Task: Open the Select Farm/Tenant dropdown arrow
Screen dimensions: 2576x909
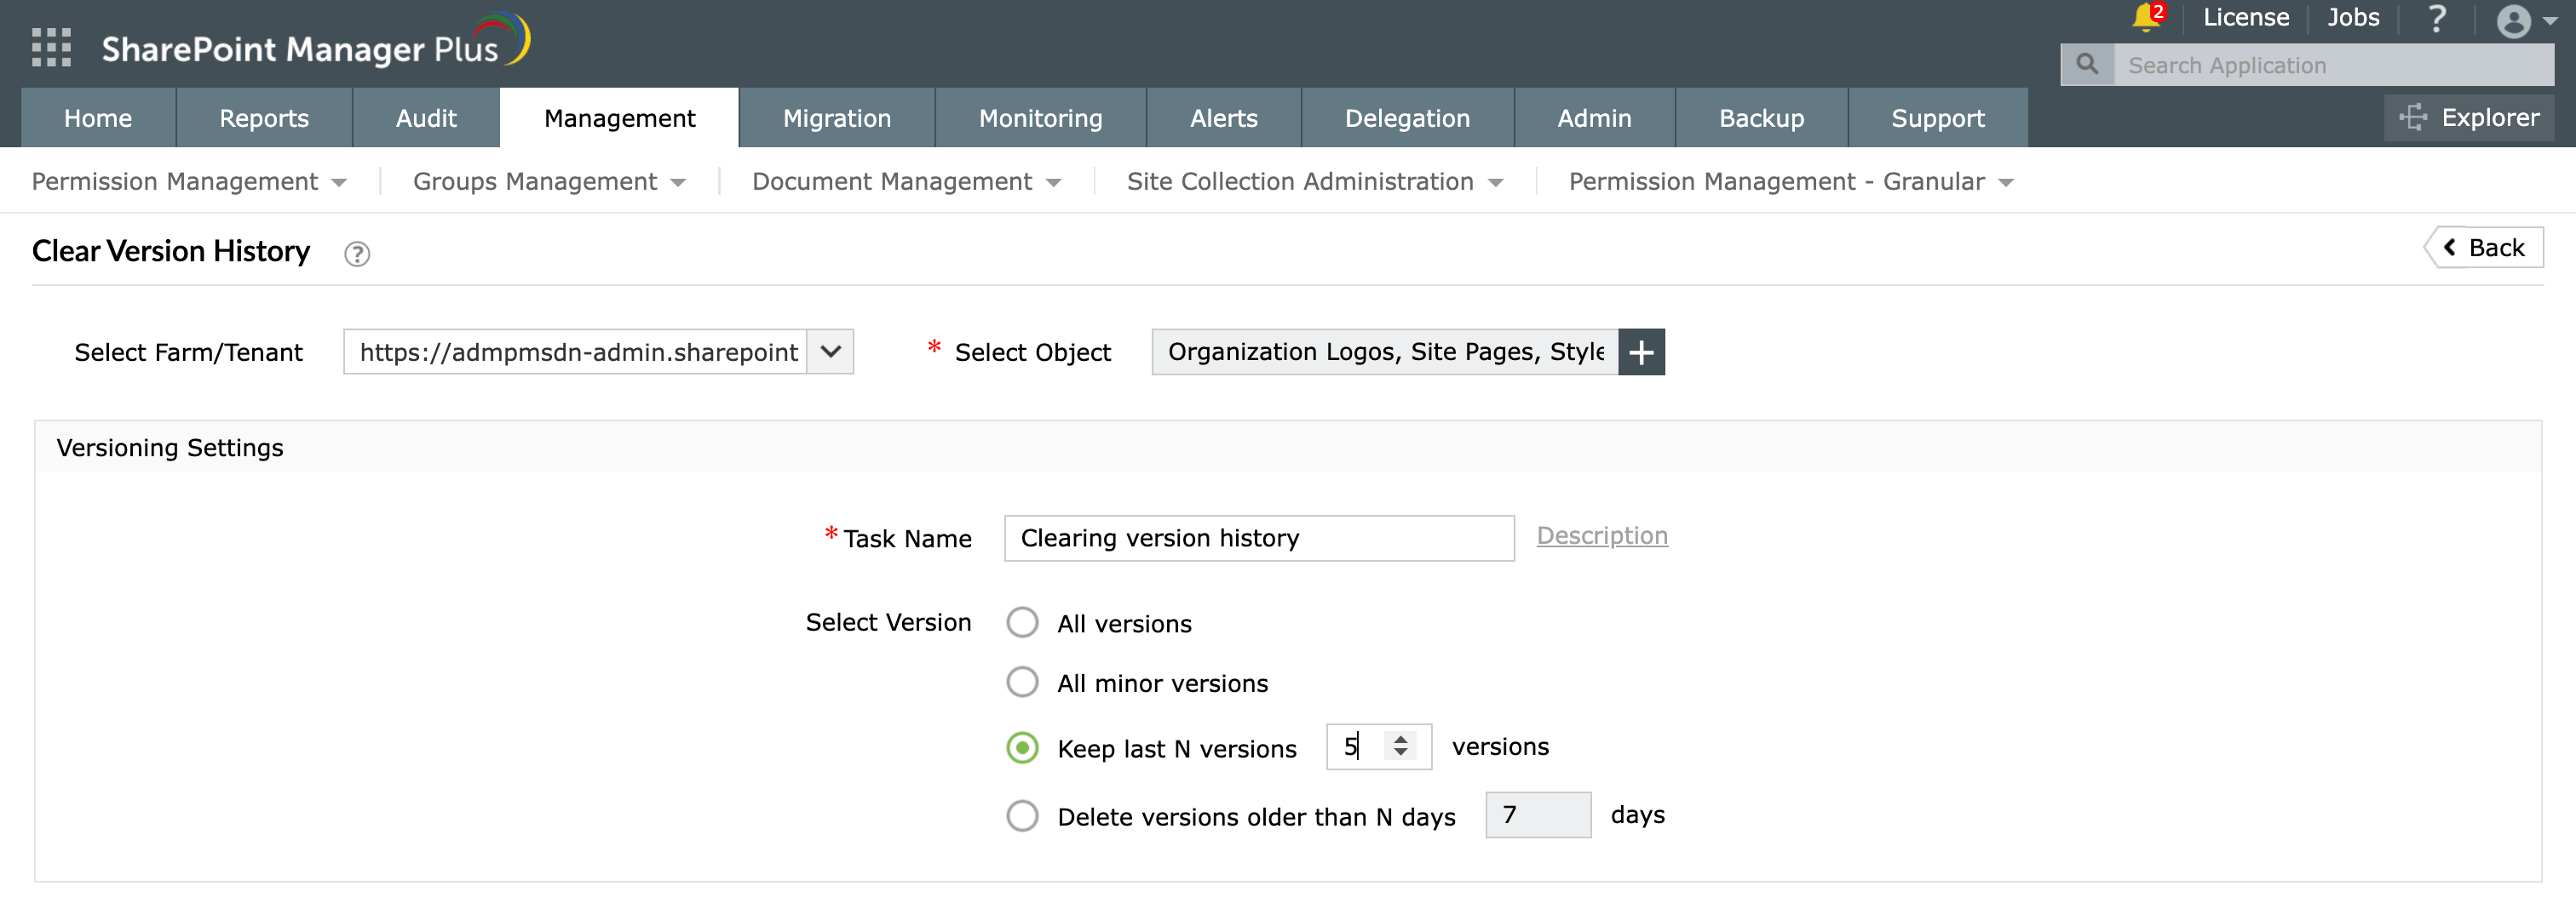Action: (x=830, y=352)
